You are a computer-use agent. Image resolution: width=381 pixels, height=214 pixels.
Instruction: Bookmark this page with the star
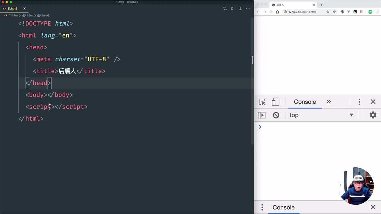[334, 12]
